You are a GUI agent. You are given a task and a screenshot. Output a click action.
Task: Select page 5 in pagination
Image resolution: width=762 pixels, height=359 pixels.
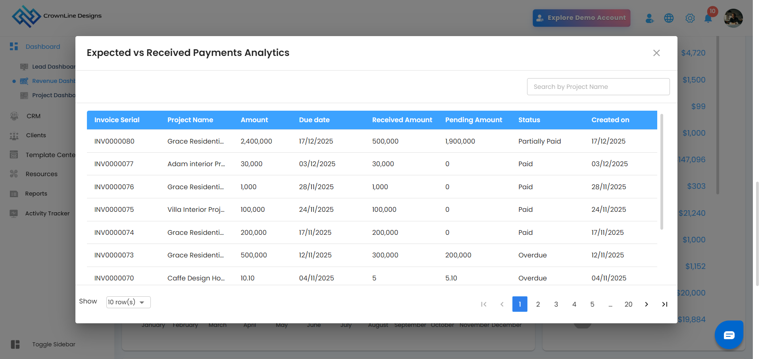(592, 304)
